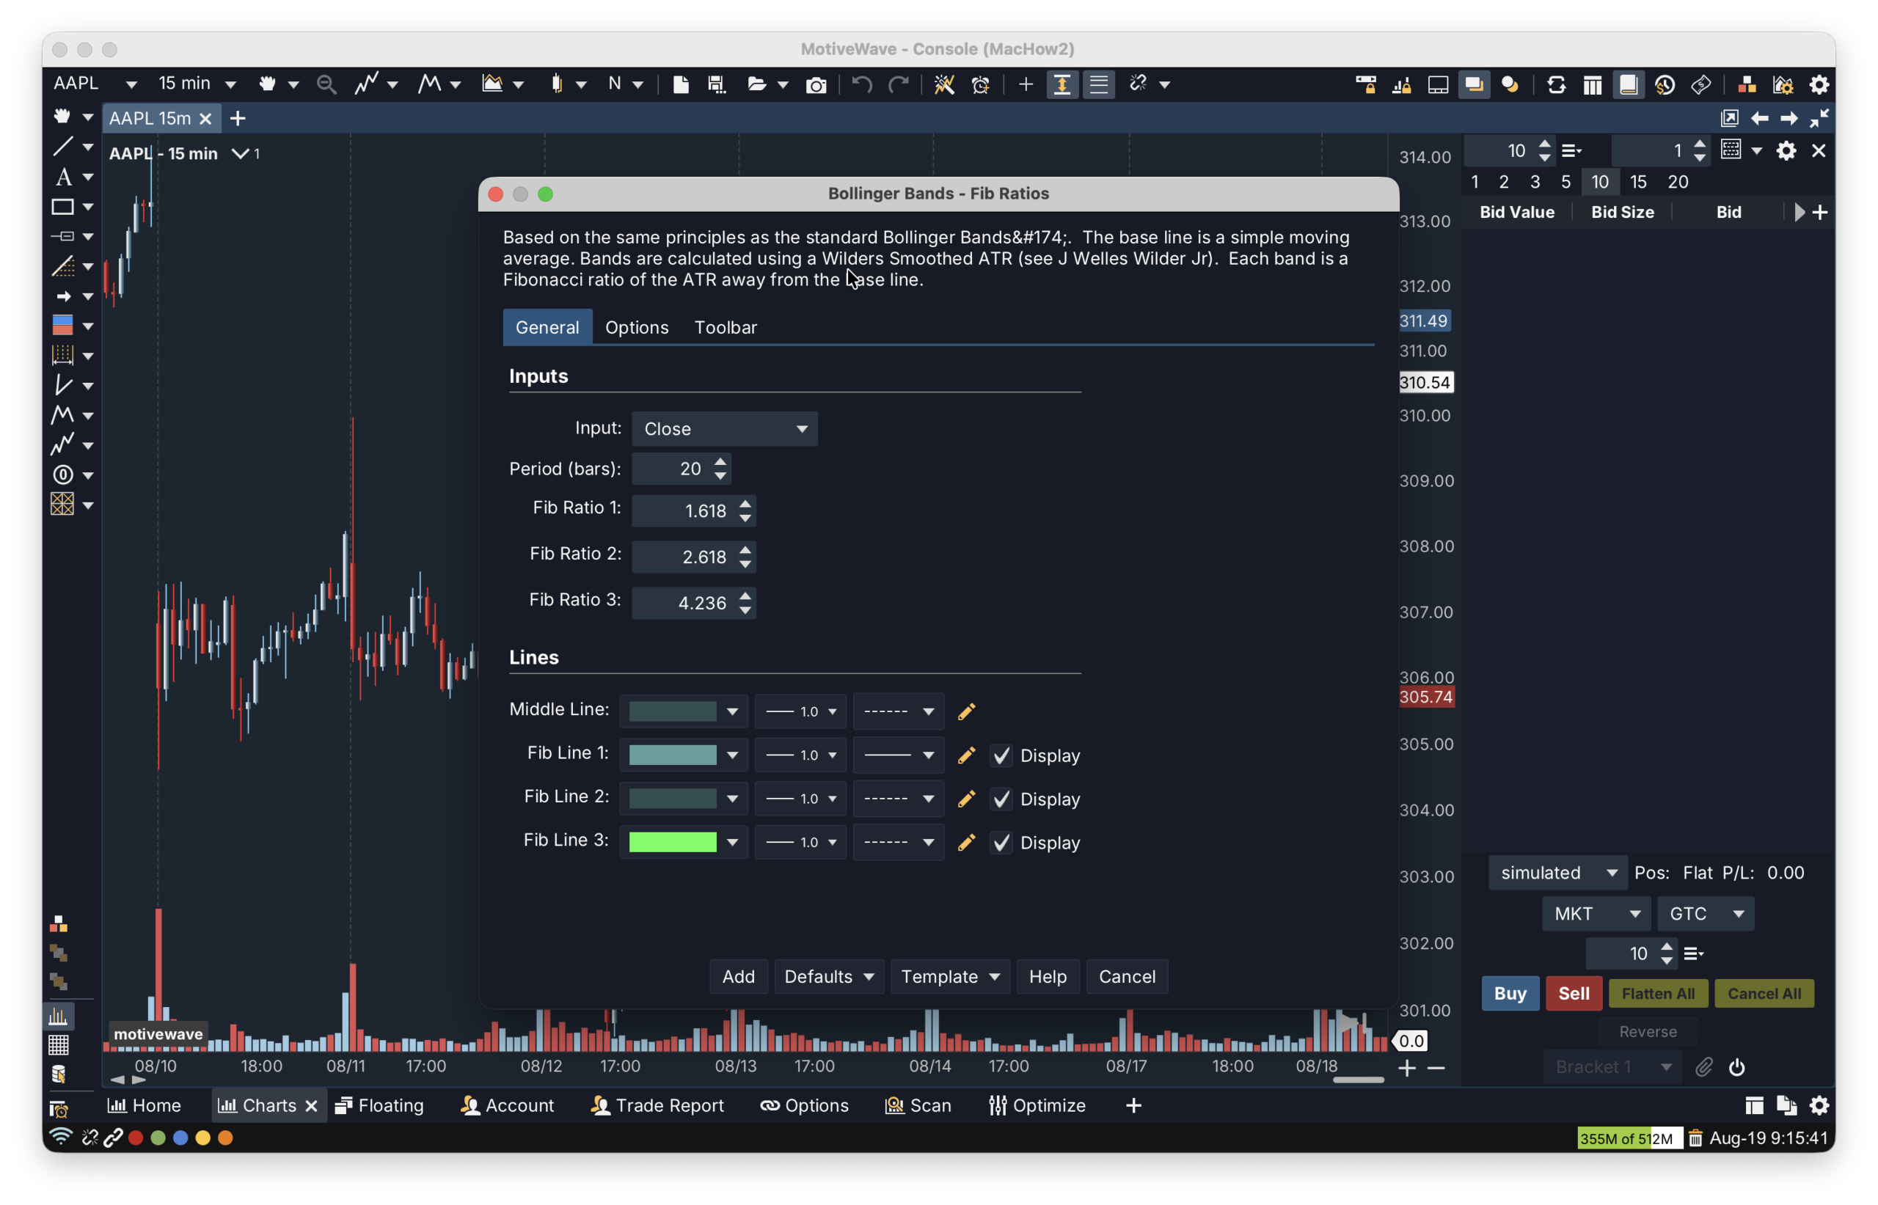
Task: Open Fib Line 1 teal color swatch
Action: click(683, 755)
